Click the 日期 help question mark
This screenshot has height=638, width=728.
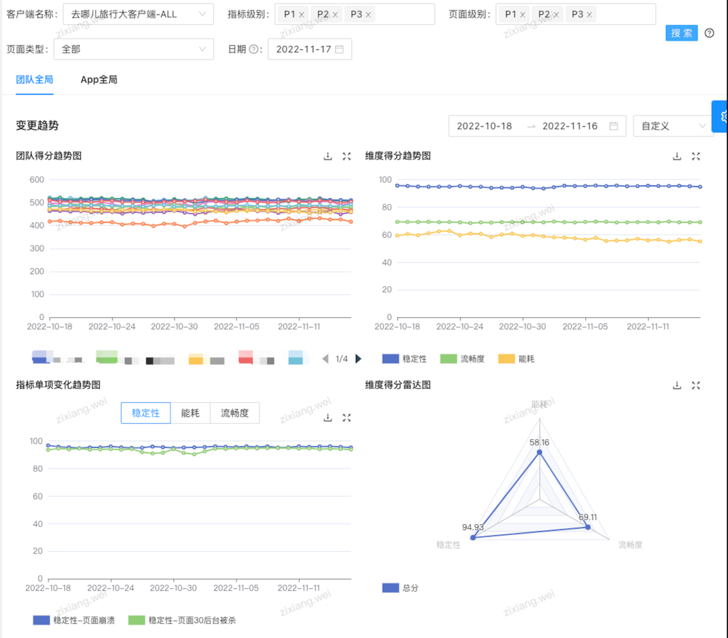tap(253, 49)
